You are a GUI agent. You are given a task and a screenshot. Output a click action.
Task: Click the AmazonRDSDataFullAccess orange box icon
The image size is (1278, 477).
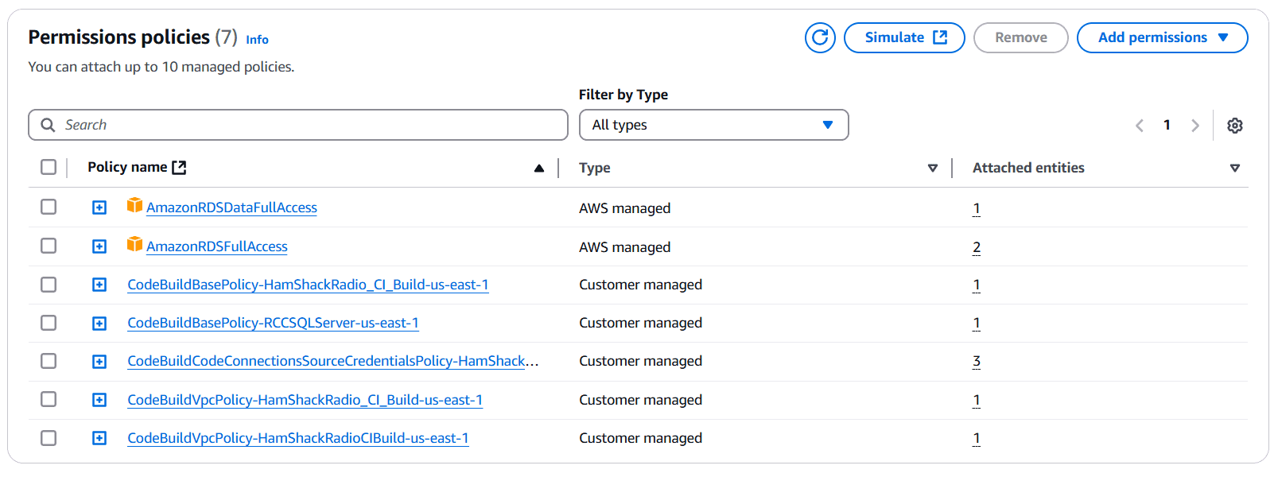point(134,205)
